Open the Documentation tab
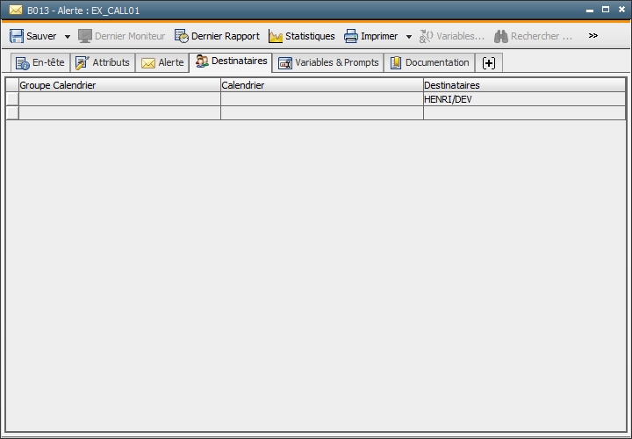Viewport: 632px width, 439px height. pos(429,62)
